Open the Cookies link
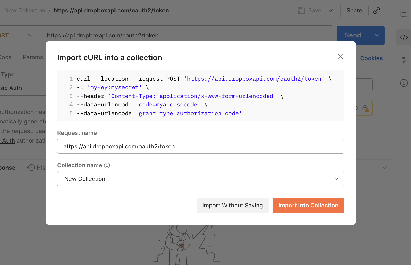Image resolution: width=411 pixels, height=265 pixels. (371, 58)
